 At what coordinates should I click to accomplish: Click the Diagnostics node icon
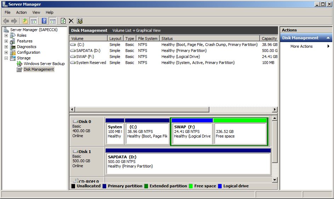tap(13, 47)
